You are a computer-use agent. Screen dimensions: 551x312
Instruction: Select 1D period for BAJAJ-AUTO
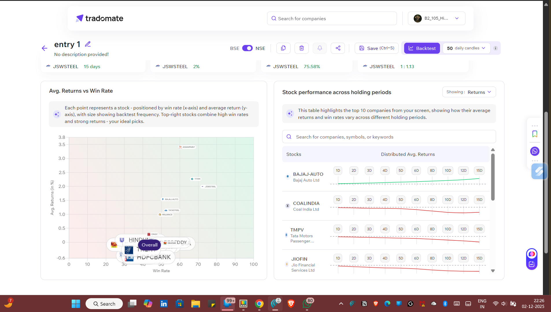pyautogui.click(x=338, y=171)
